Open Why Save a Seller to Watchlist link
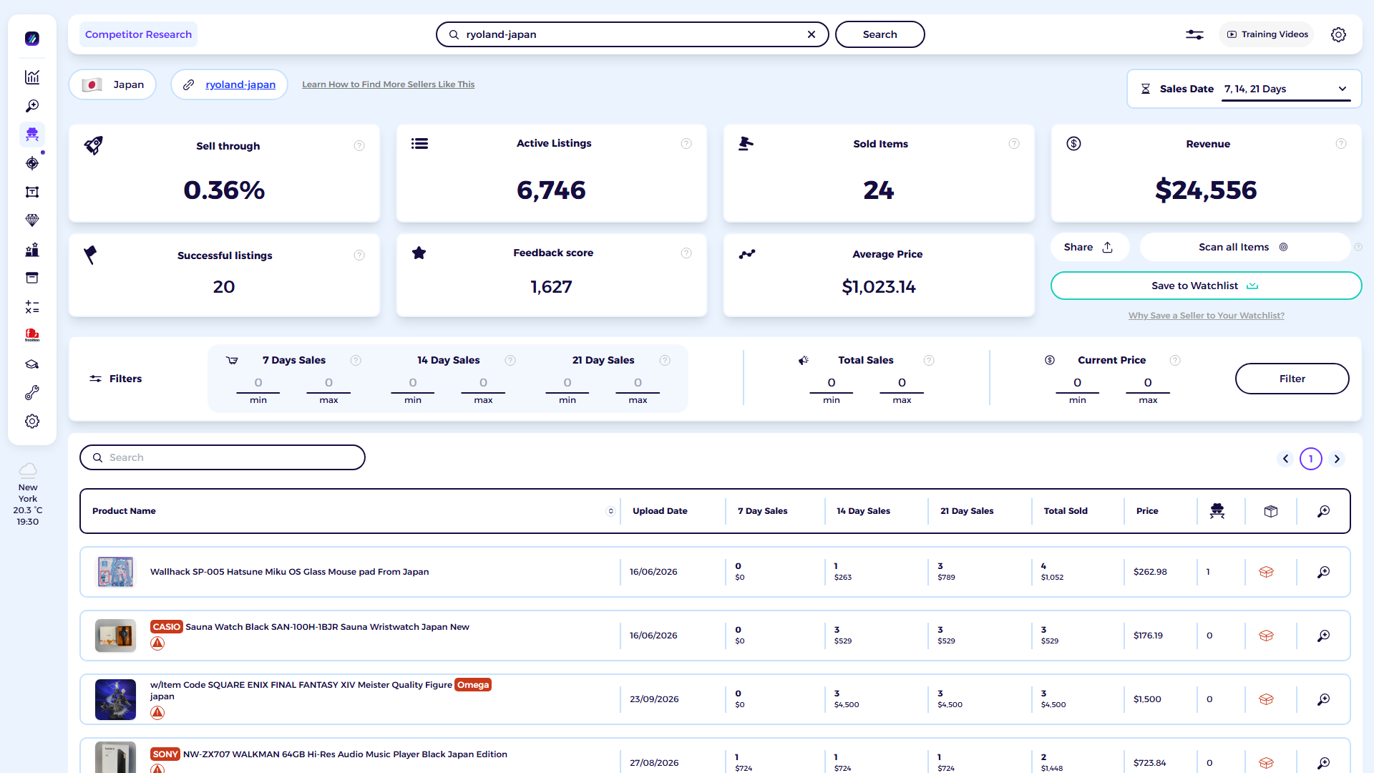 [1206, 316]
